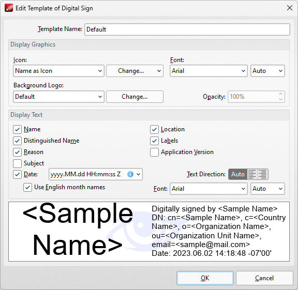Click Change... button for Background Logo

135,97
